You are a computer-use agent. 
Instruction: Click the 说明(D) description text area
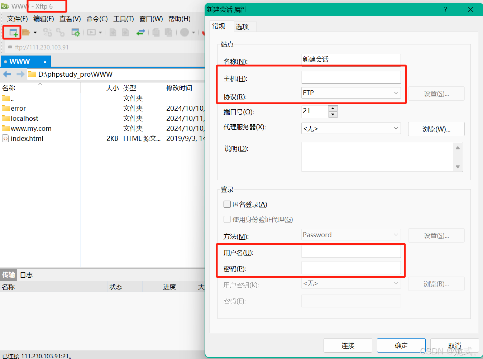pos(377,157)
